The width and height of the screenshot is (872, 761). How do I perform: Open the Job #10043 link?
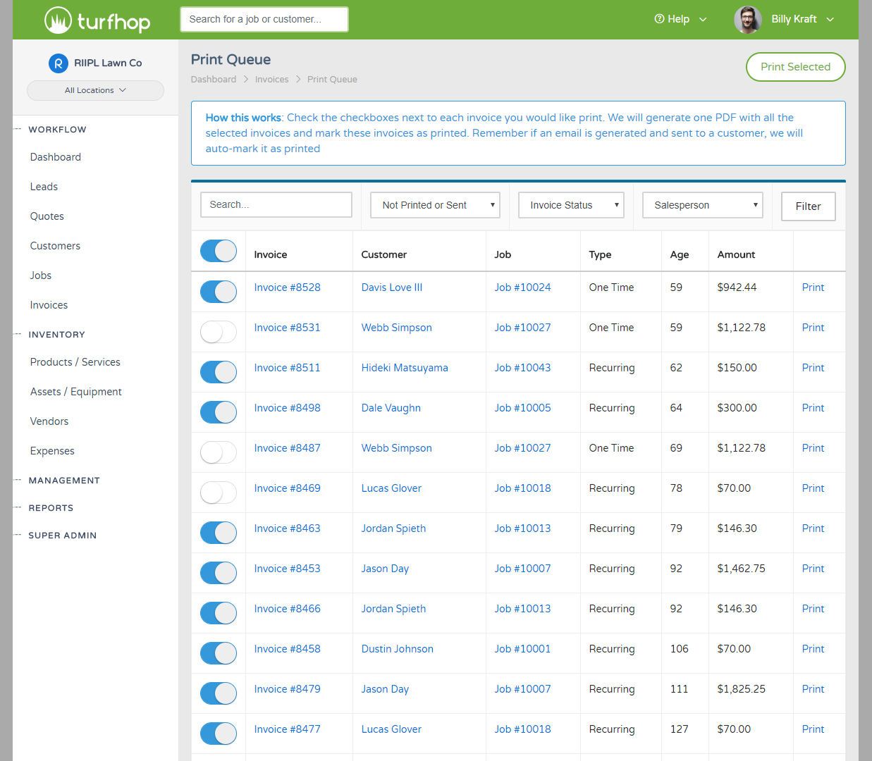tap(522, 368)
